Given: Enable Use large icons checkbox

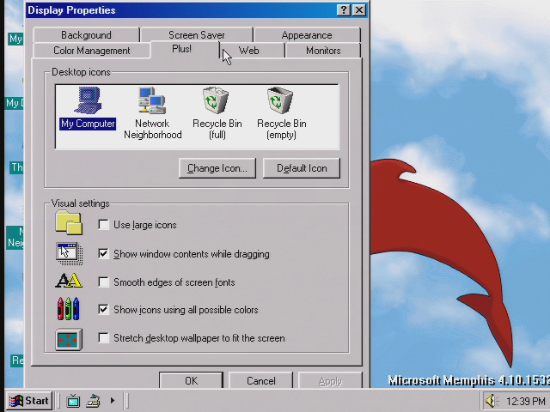Looking at the screenshot, I should [x=103, y=225].
